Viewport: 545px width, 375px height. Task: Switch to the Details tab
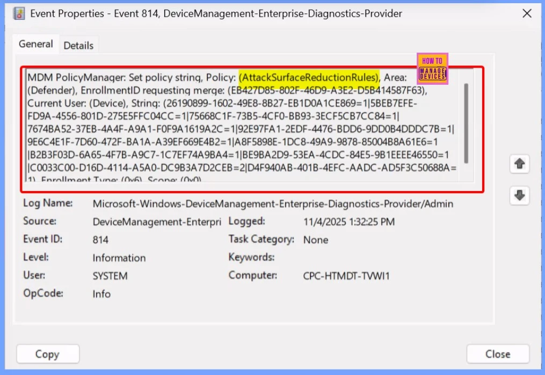(x=78, y=45)
